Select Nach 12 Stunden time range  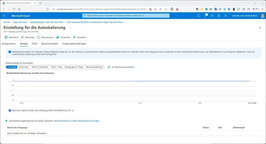coord(40,67)
